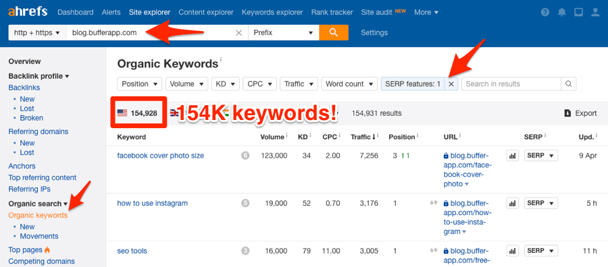Click inside the Search in results field
This screenshot has width=608, height=267.
[x=512, y=84]
